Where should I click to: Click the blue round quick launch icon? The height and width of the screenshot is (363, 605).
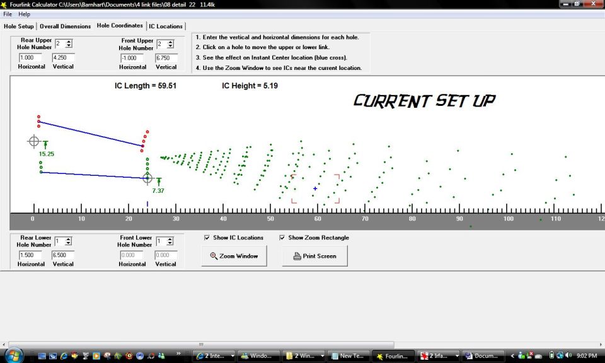coord(140,356)
